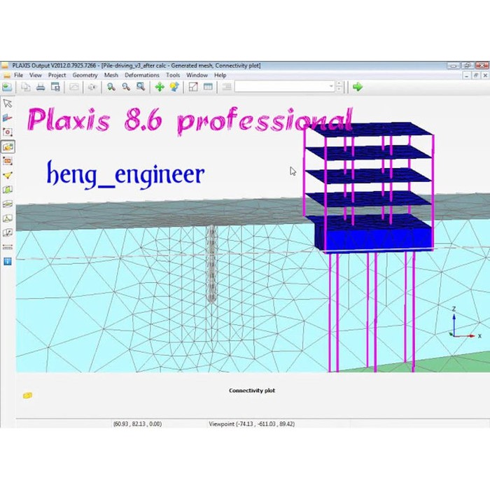Select the yellow triangle element tool
The image size is (490, 490).
(x=8, y=175)
